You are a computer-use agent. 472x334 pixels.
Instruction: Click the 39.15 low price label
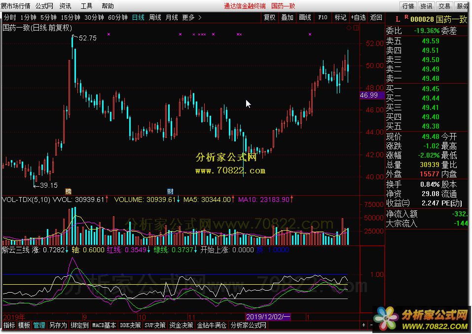tap(48, 185)
